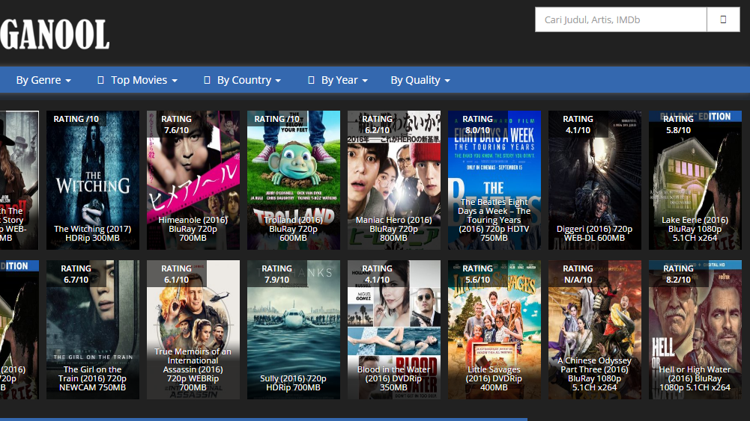
Task: Open the Trolland (2016) poster
Action: click(x=294, y=180)
